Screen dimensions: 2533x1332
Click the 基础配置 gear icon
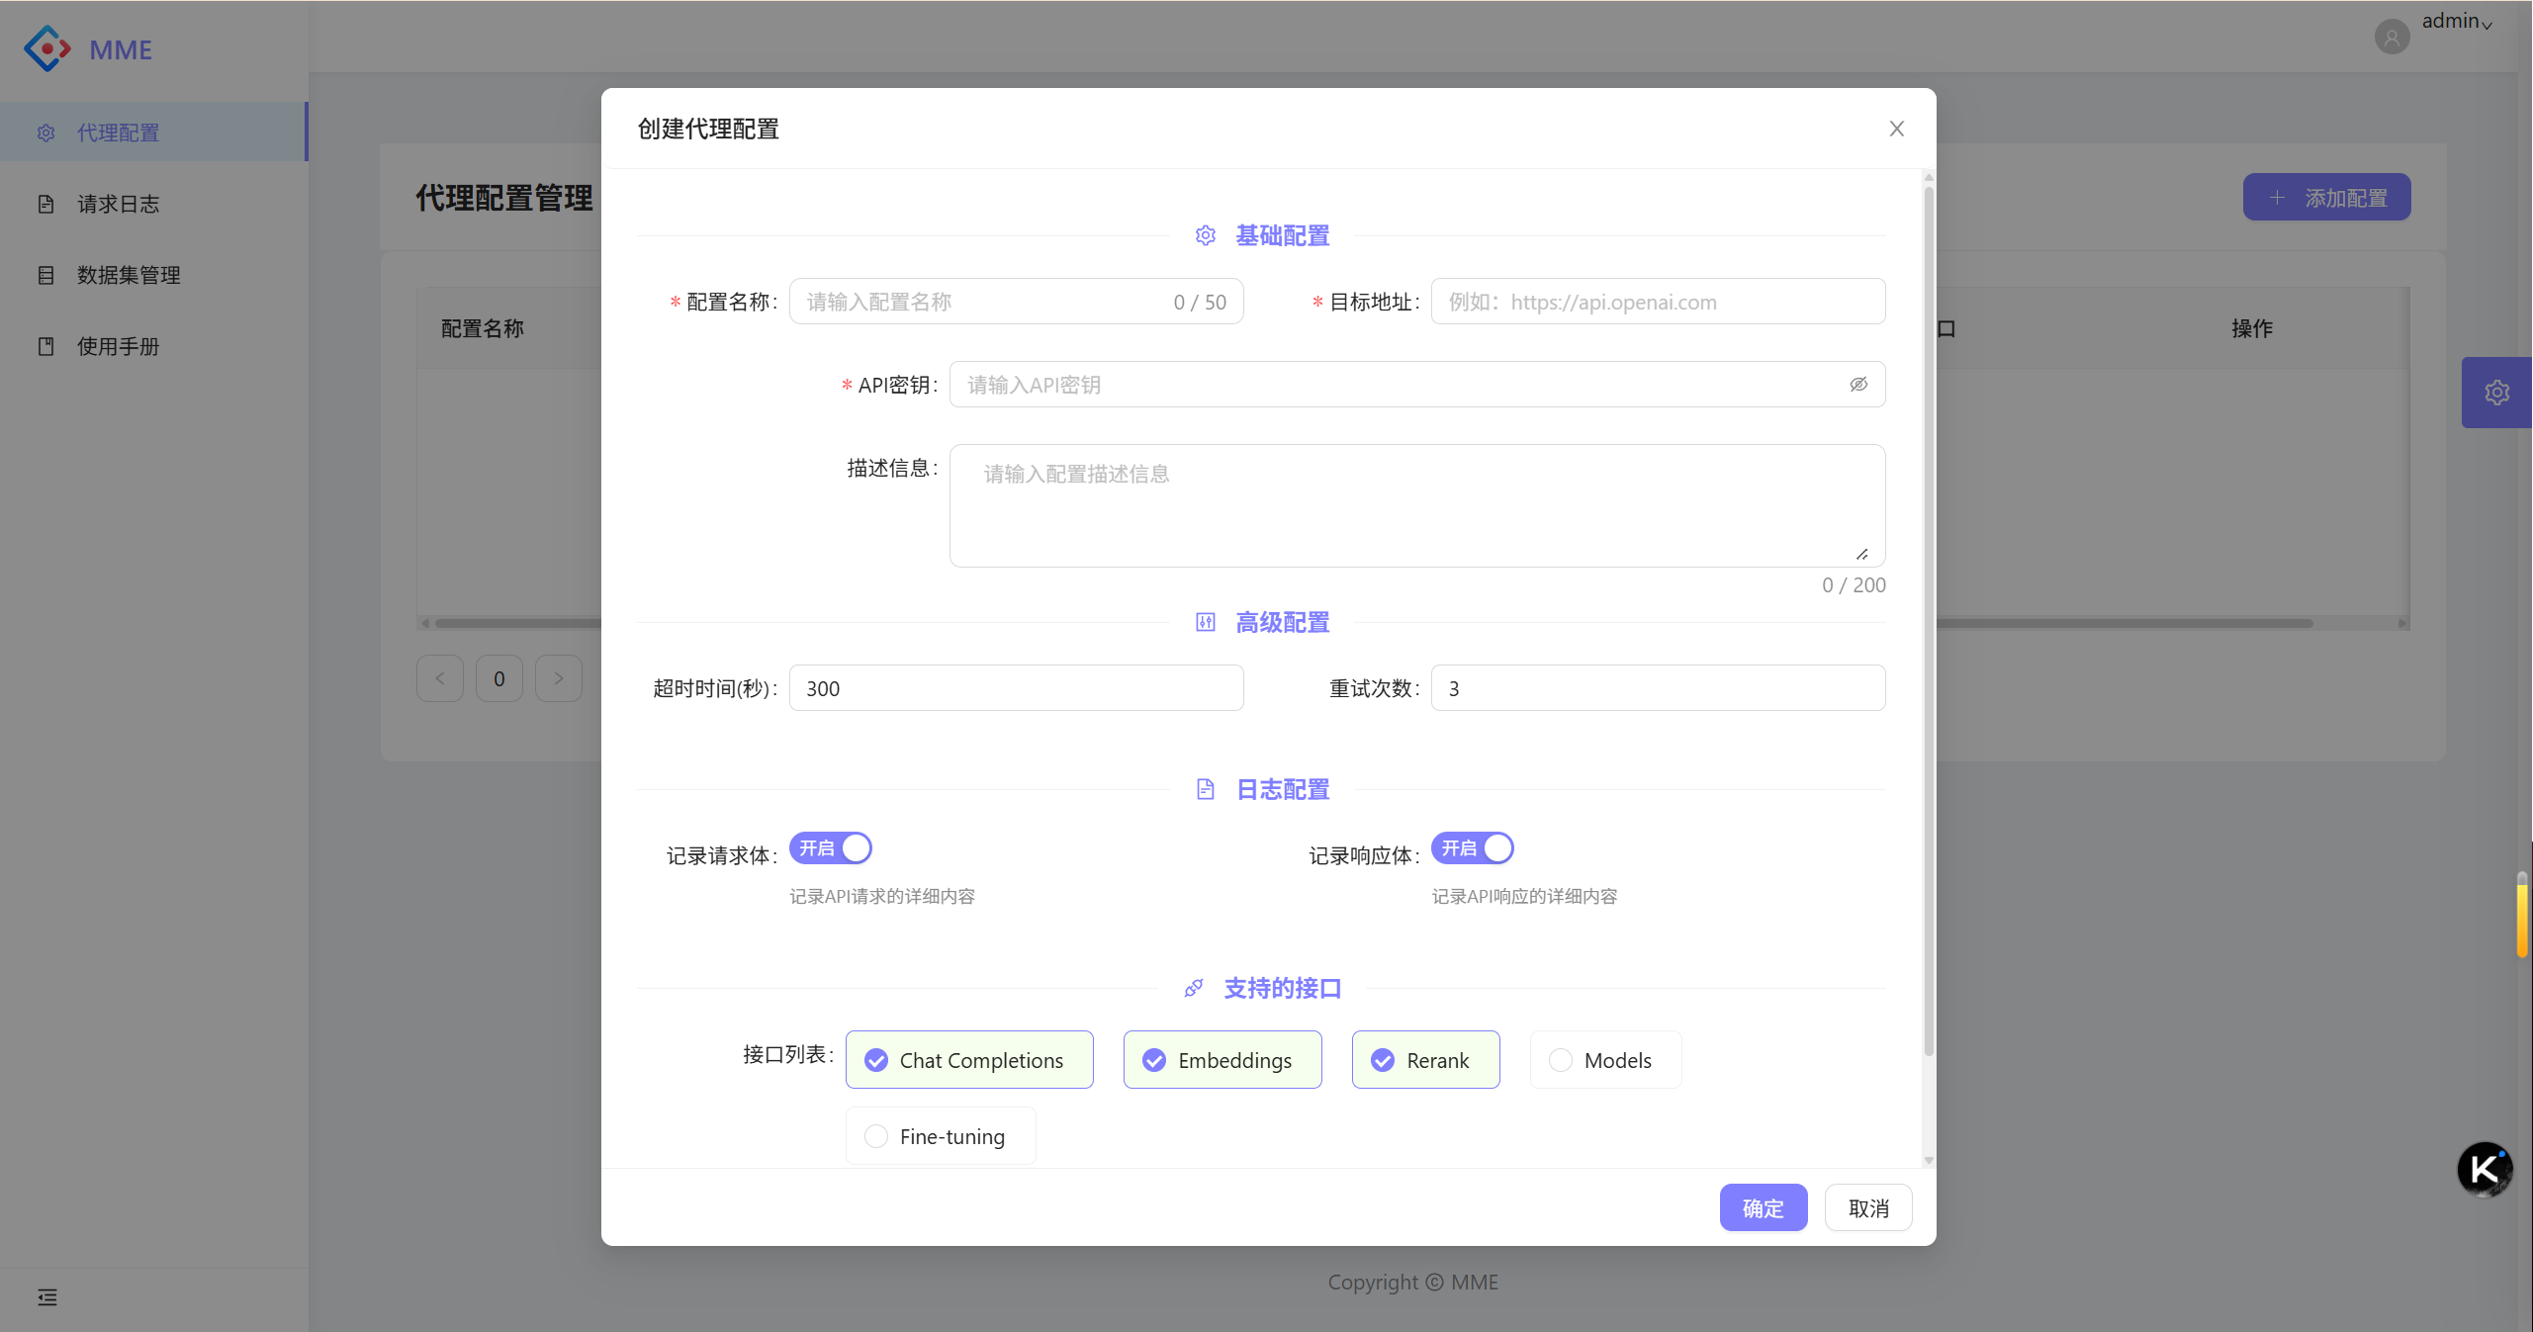pos(1205,235)
